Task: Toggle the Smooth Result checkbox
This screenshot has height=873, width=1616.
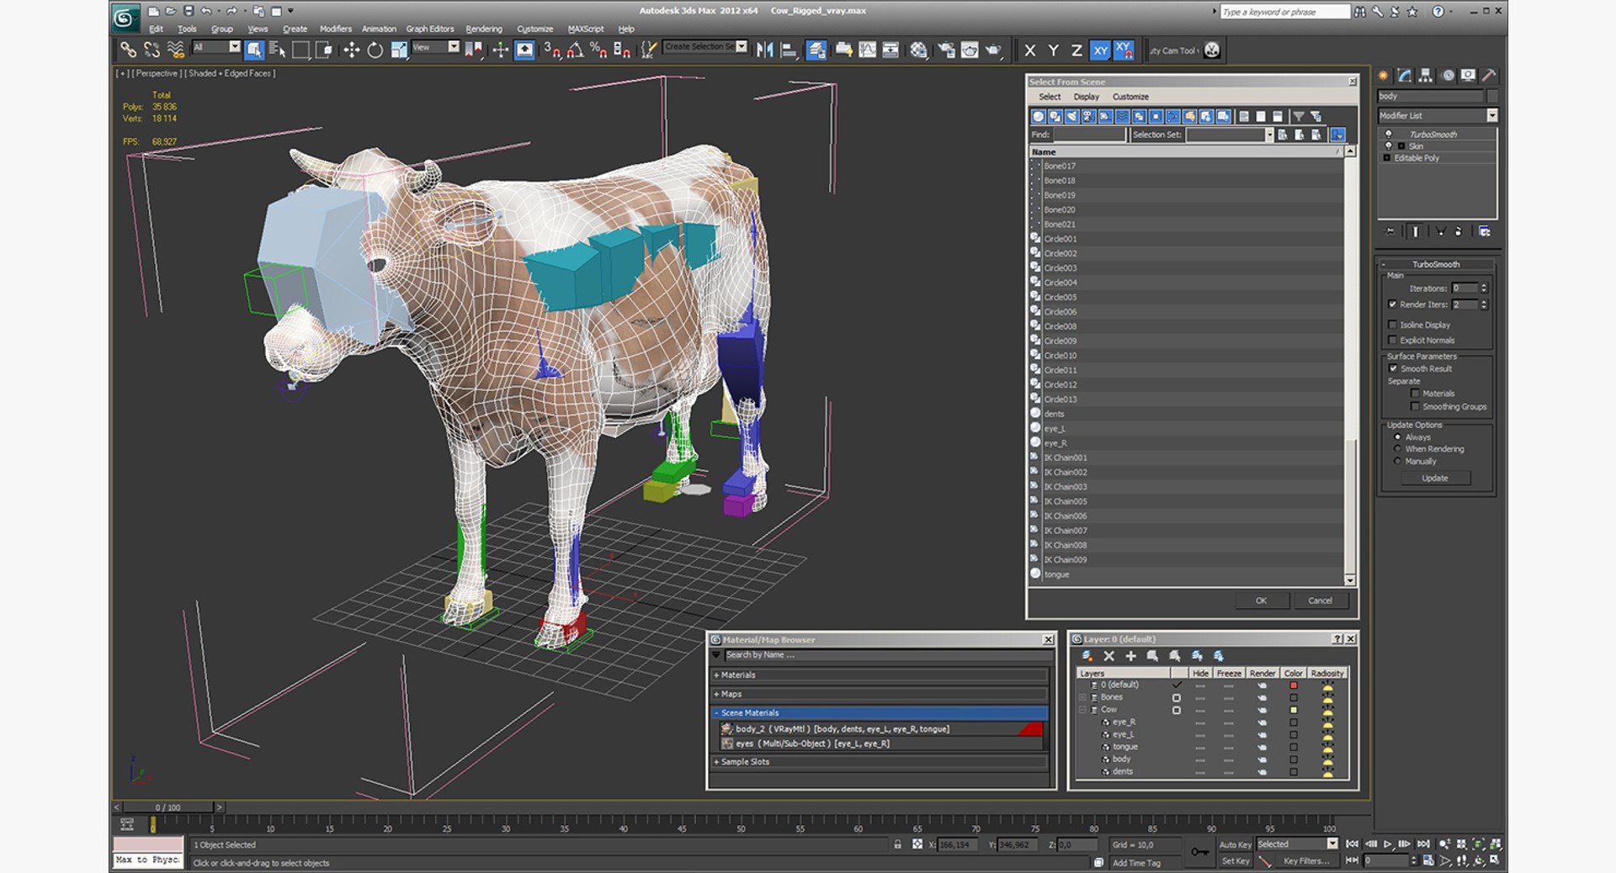Action: [x=1393, y=368]
